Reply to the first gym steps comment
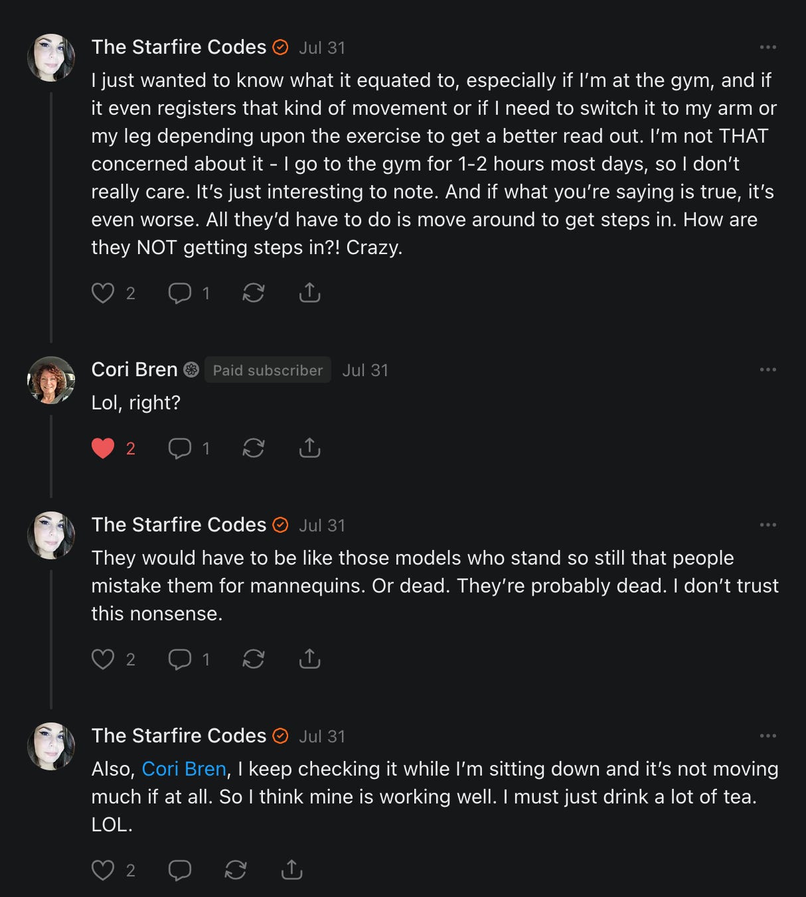Viewport: 806px width, 897px height. coord(180,293)
